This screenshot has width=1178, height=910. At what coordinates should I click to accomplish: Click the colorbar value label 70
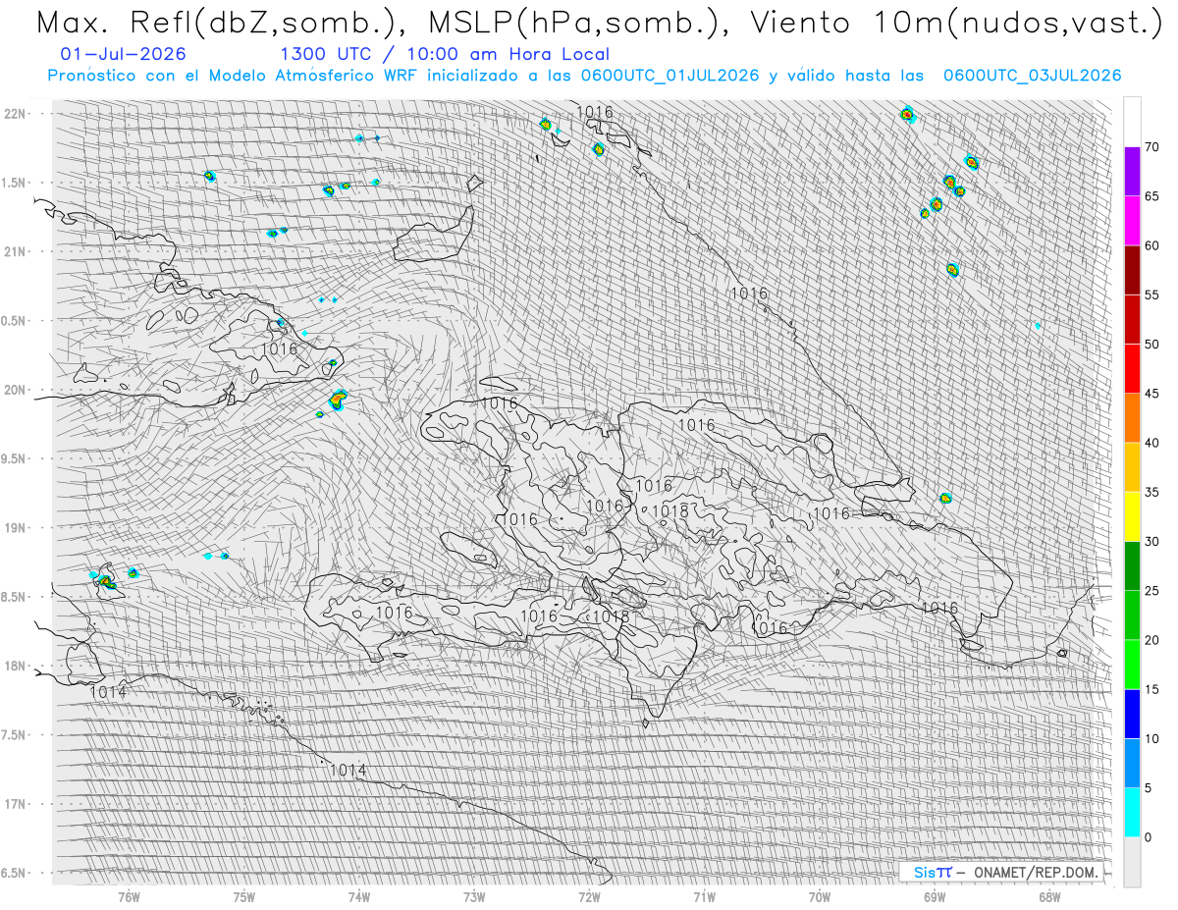click(1151, 147)
